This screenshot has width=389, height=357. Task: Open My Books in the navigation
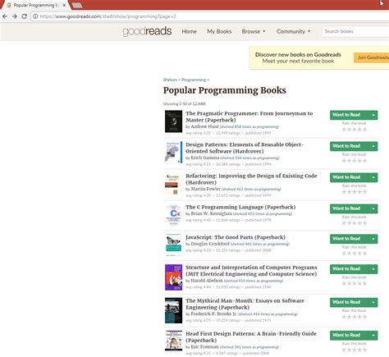coord(219,31)
